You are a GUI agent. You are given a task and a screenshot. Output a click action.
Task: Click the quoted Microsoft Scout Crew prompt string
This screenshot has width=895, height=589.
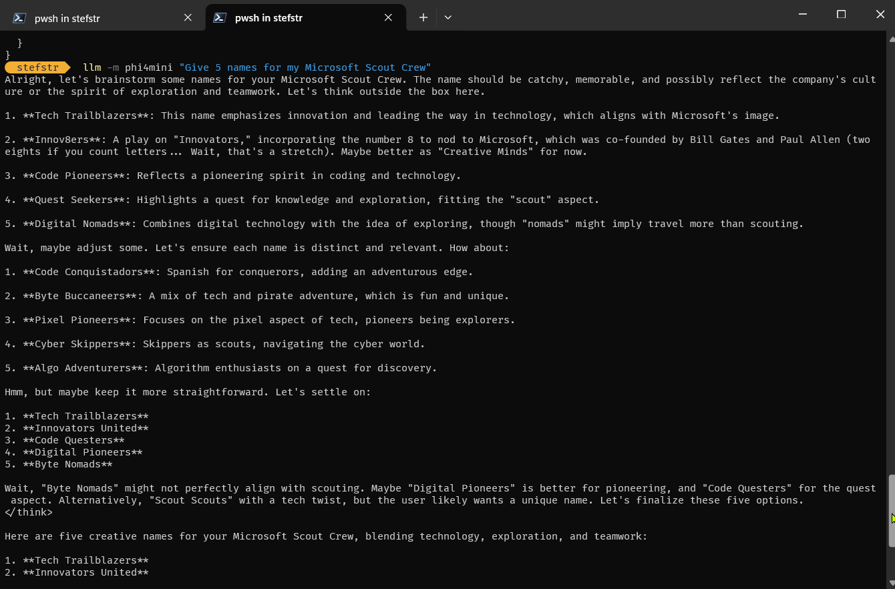pyautogui.click(x=305, y=67)
